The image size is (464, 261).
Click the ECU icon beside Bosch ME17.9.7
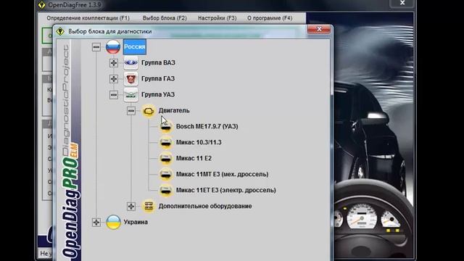(166, 127)
